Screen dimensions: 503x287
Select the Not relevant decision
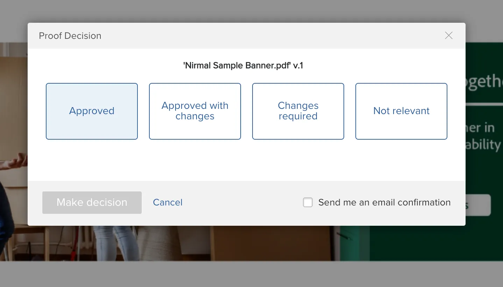click(x=401, y=111)
